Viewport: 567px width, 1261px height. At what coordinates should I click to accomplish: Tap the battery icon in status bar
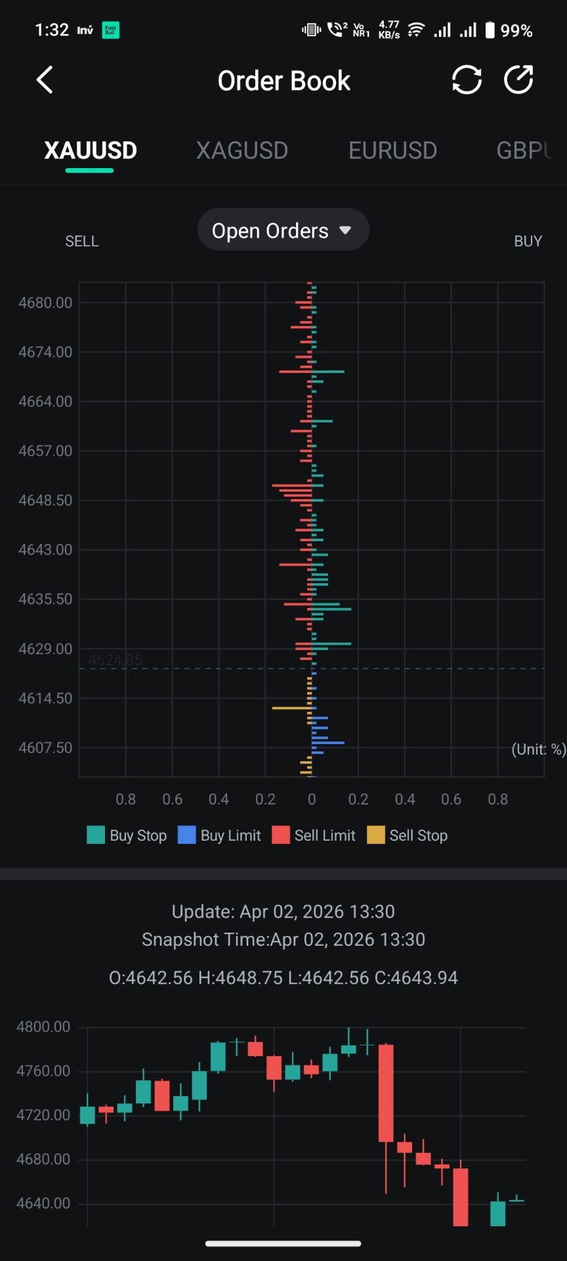pyautogui.click(x=490, y=30)
